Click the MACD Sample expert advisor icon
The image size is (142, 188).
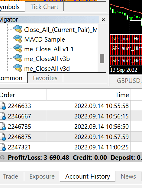pyautogui.click(x=18, y=39)
